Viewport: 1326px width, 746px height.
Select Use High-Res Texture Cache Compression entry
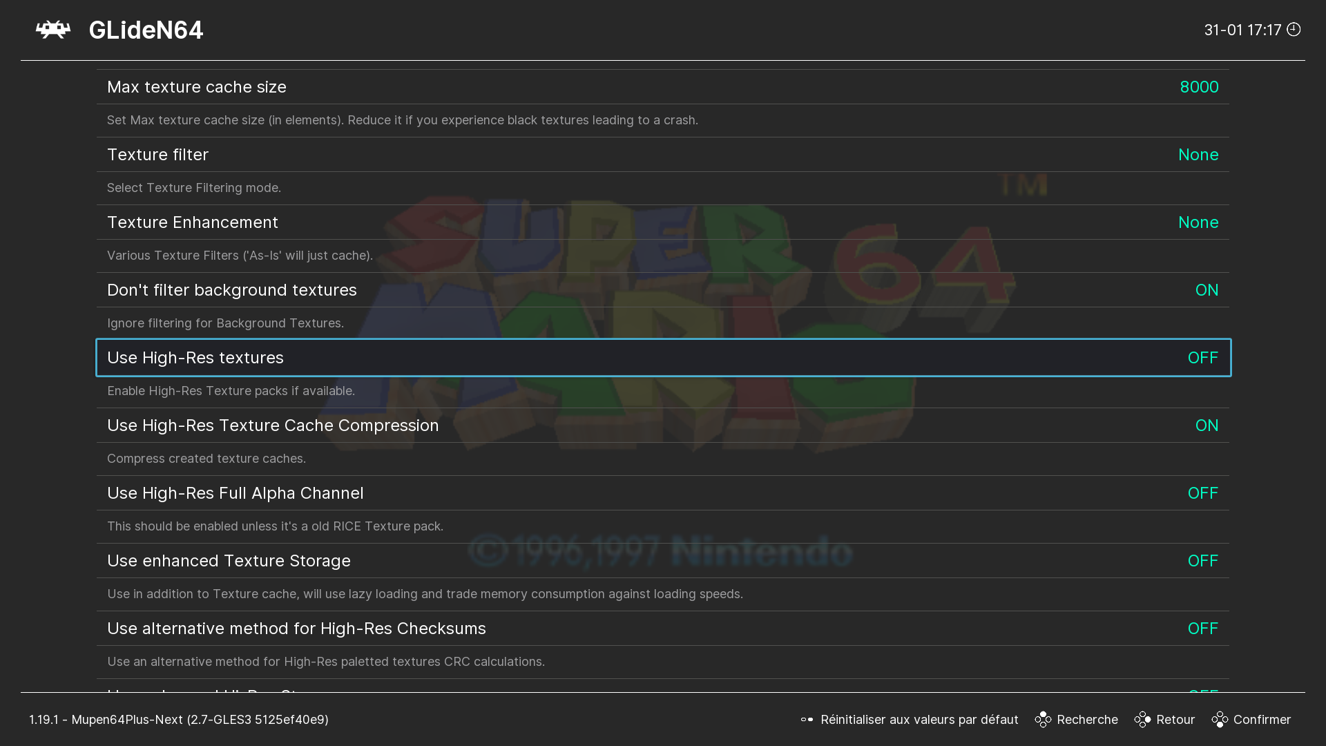[x=663, y=425]
